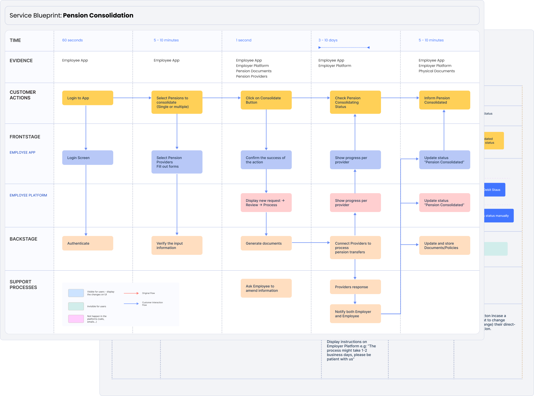Click the Authenticate backstage box

[x=87, y=243]
